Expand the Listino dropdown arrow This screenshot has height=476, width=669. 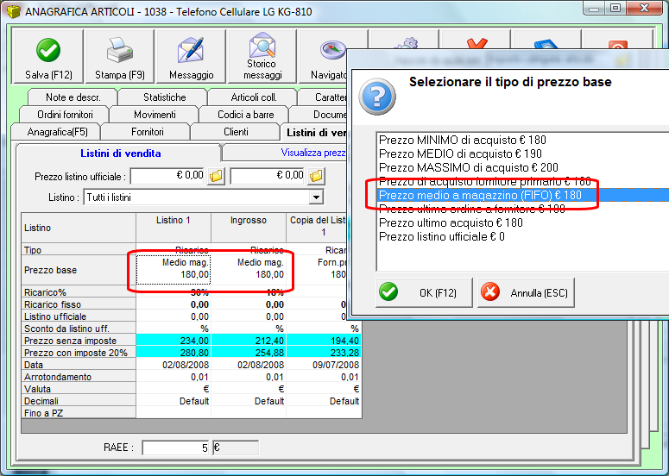[316, 197]
